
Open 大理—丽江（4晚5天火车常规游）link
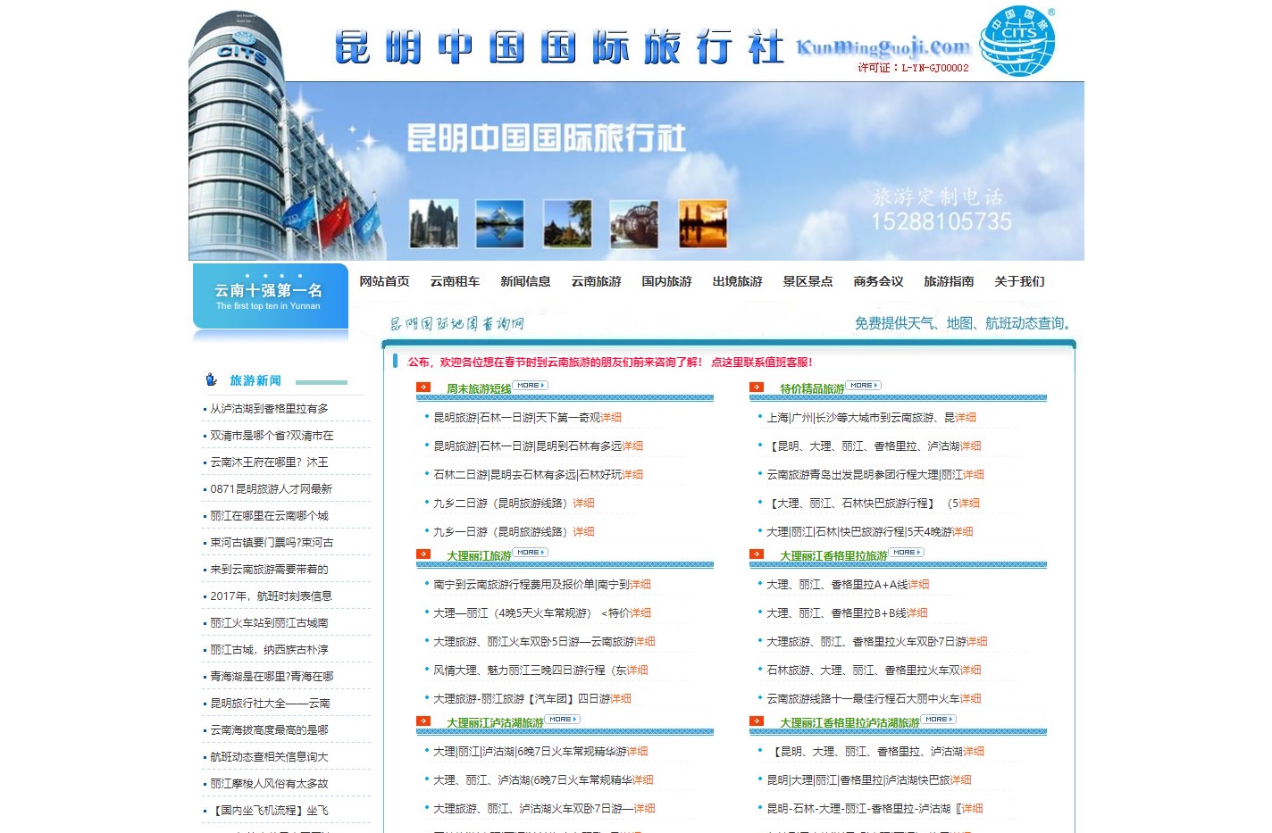coord(531,613)
